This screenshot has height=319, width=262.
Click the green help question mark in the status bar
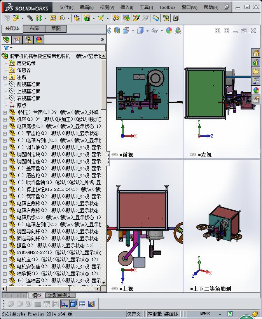click(x=230, y=314)
